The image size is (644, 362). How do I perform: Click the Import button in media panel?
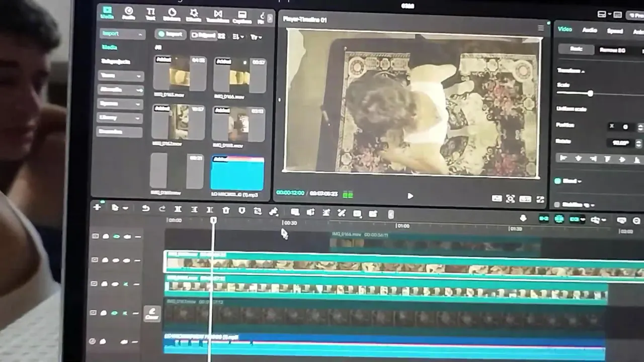170,34
